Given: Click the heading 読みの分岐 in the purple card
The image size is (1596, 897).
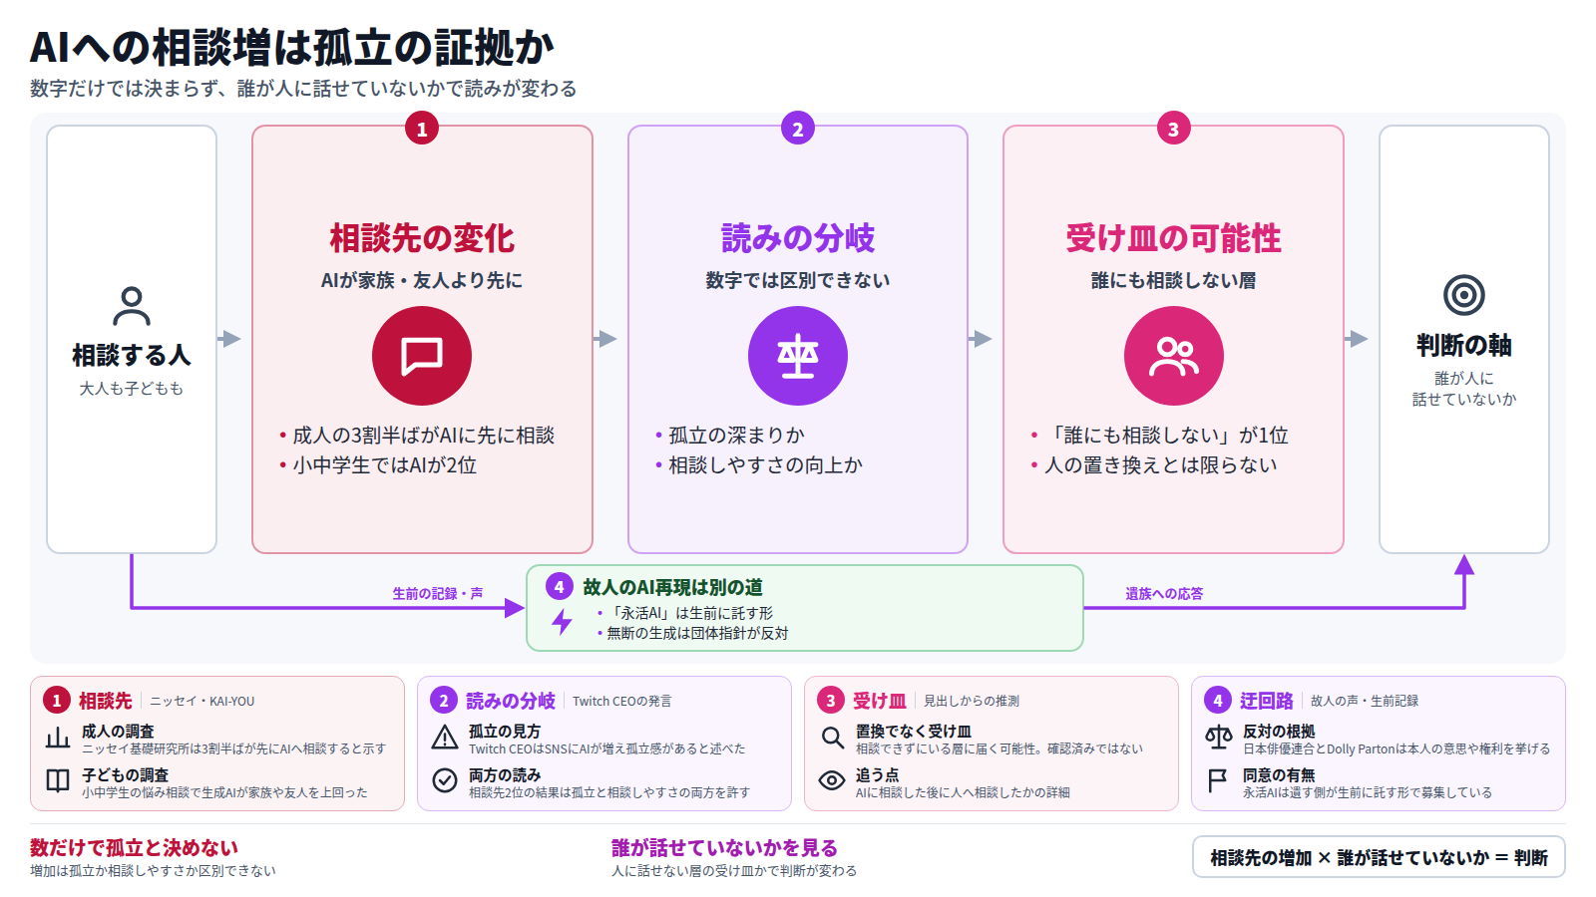Looking at the screenshot, I should pos(798,238).
